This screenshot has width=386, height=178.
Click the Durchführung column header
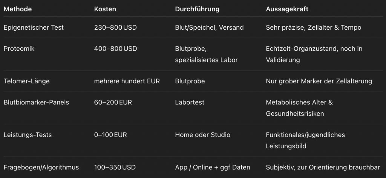(x=197, y=9)
